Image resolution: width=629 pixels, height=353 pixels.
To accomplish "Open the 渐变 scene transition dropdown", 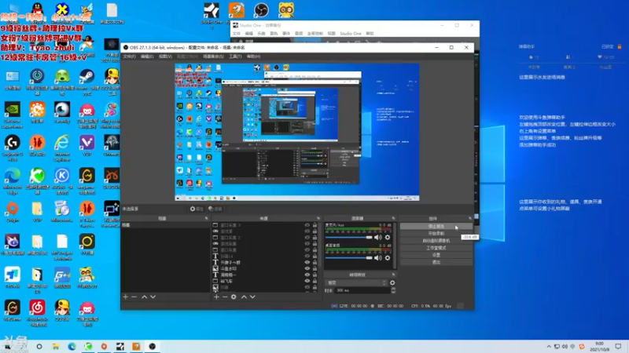I will [x=356, y=282].
